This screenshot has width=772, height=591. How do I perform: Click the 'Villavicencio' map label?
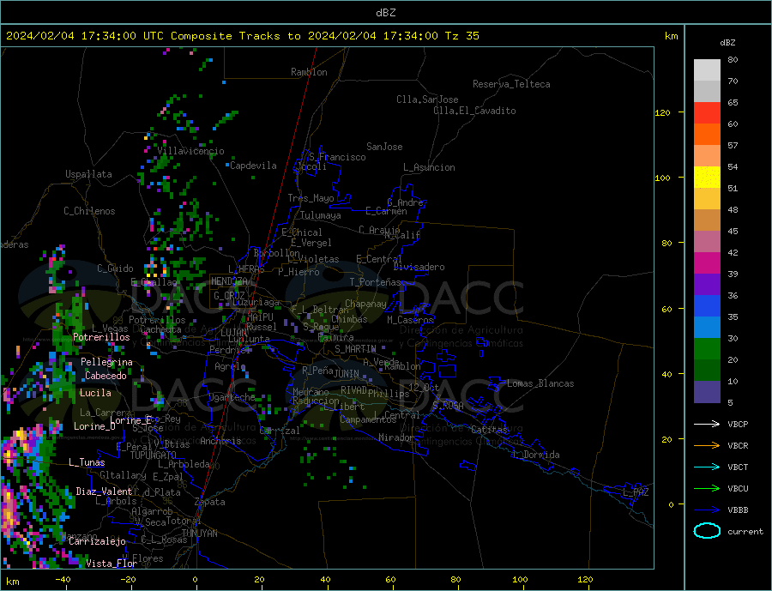[191, 151]
